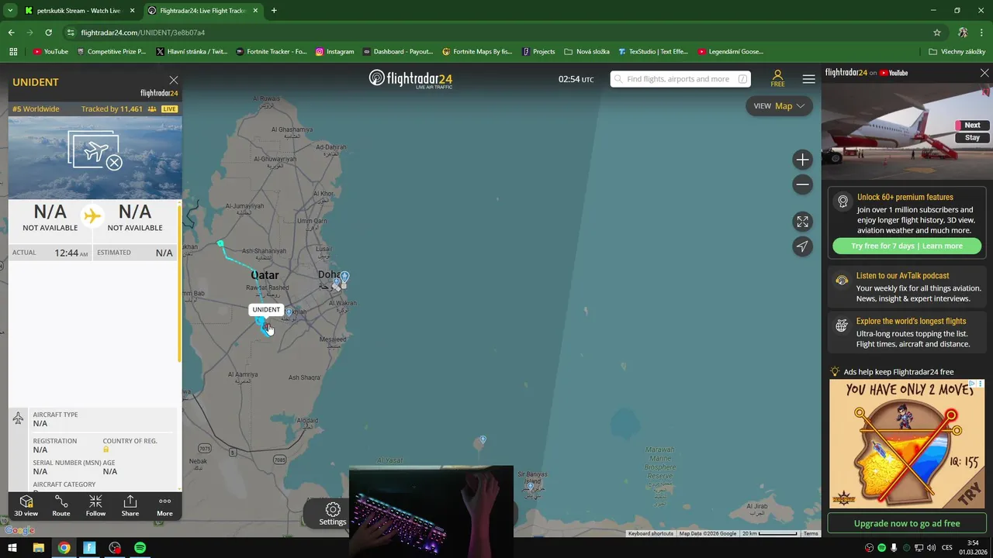This screenshot has width=993, height=558.
Task: Toggle fullscreen map view
Action: (802, 222)
